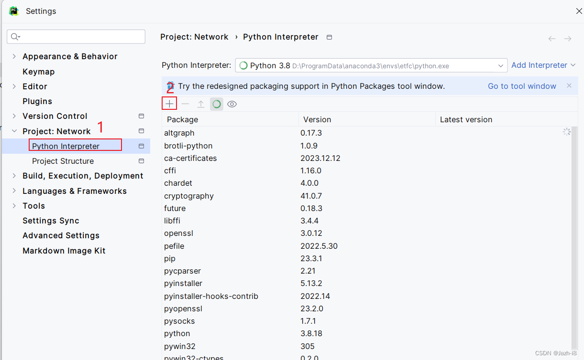Click the Go to tool window link
Image resolution: width=584 pixels, height=360 pixels.
pyautogui.click(x=522, y=86)
